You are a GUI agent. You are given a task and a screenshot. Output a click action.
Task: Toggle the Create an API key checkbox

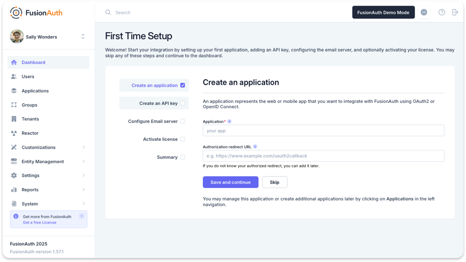[183, 103]
